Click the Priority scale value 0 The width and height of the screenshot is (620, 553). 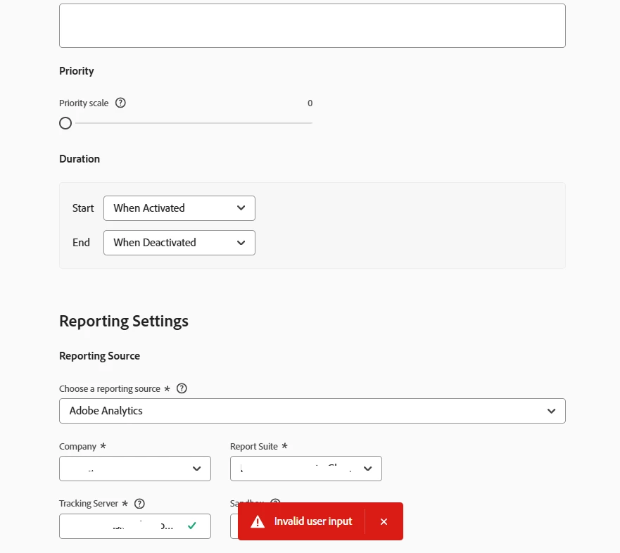click(x=310, y=103)
